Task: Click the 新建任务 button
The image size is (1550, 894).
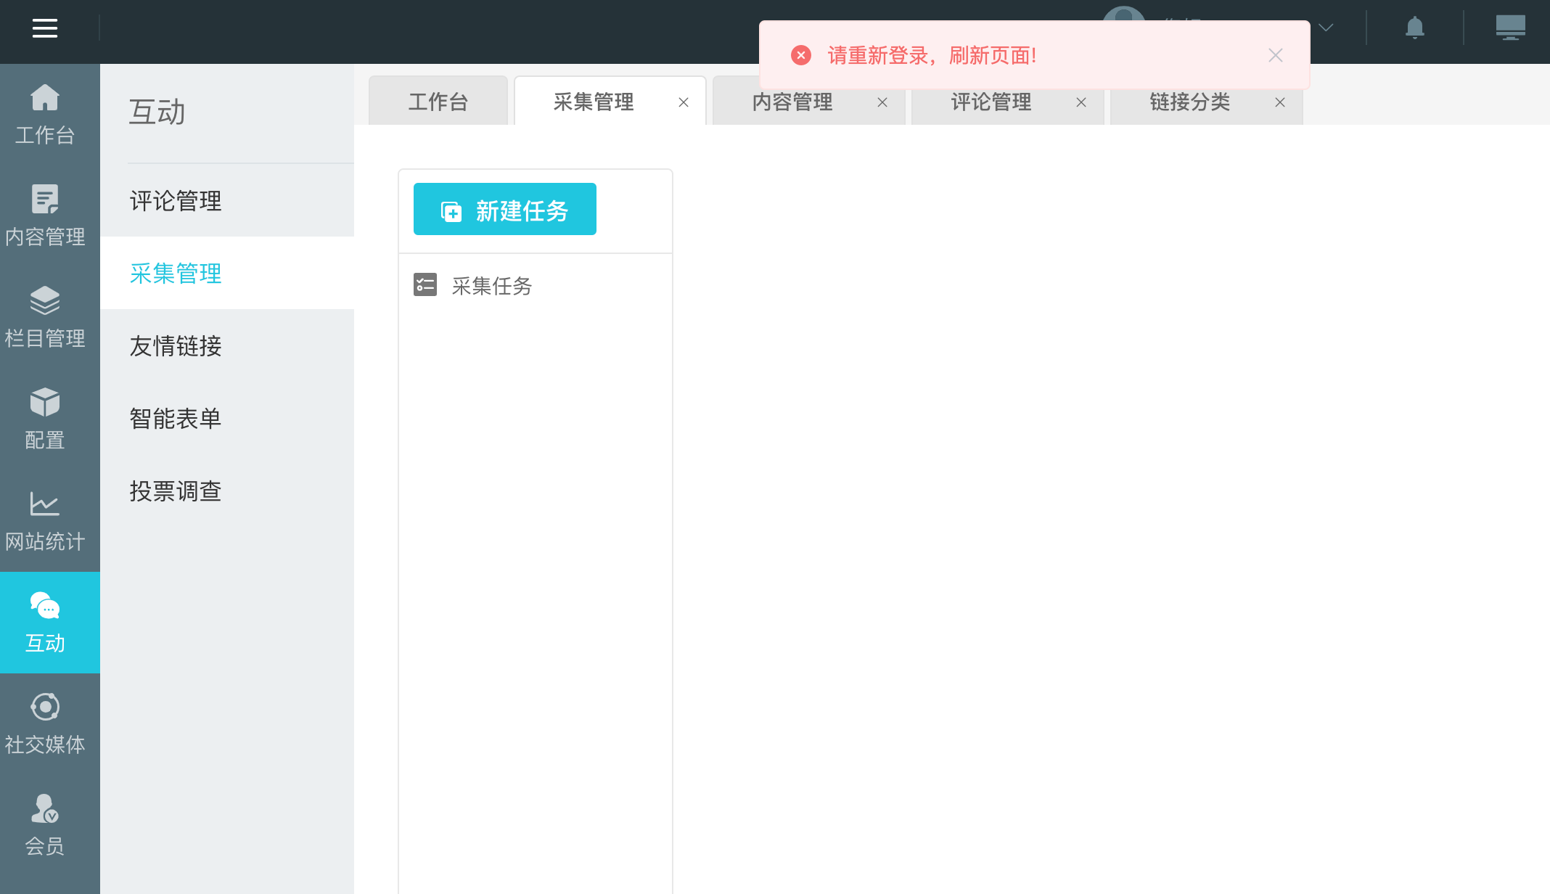Action: pos(505,210)
